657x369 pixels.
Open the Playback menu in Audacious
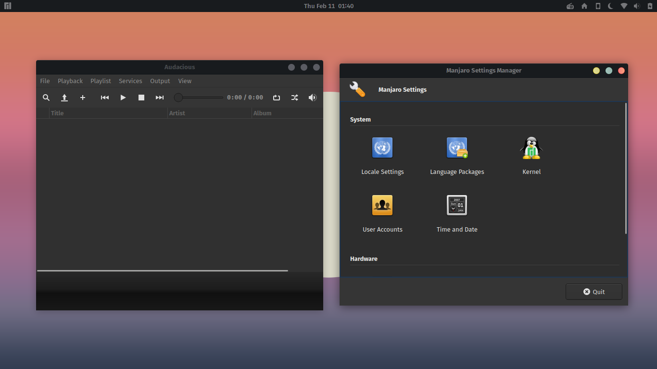70,81
